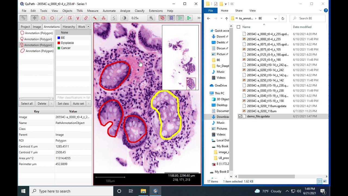Open Explorer help question mark icon
Viewport: 348px width, 196px height.
pos(326,11)
